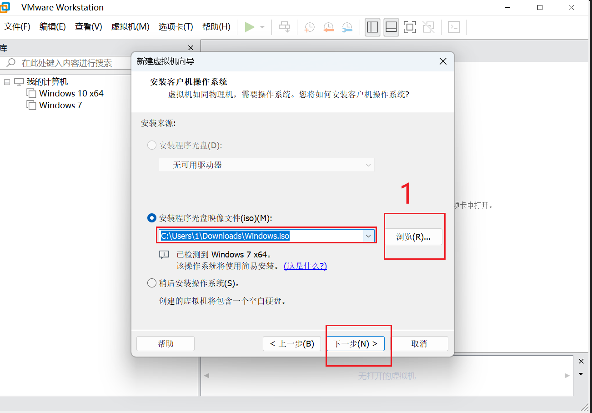
Task: Click the info speech bubble icon
Action: 164,255
